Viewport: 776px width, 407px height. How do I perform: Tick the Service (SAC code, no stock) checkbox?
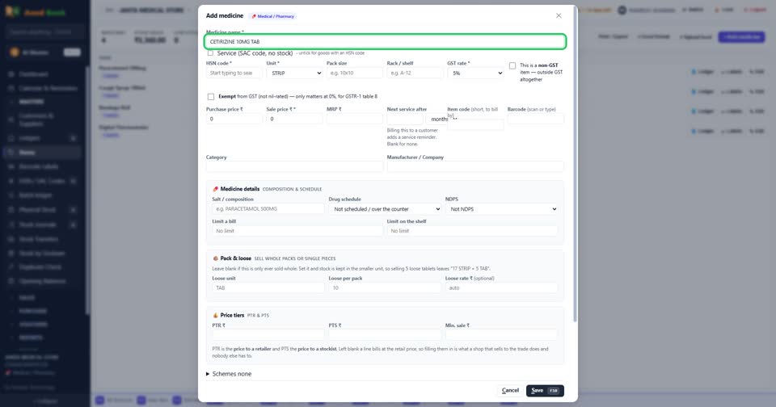coord(210,53)
